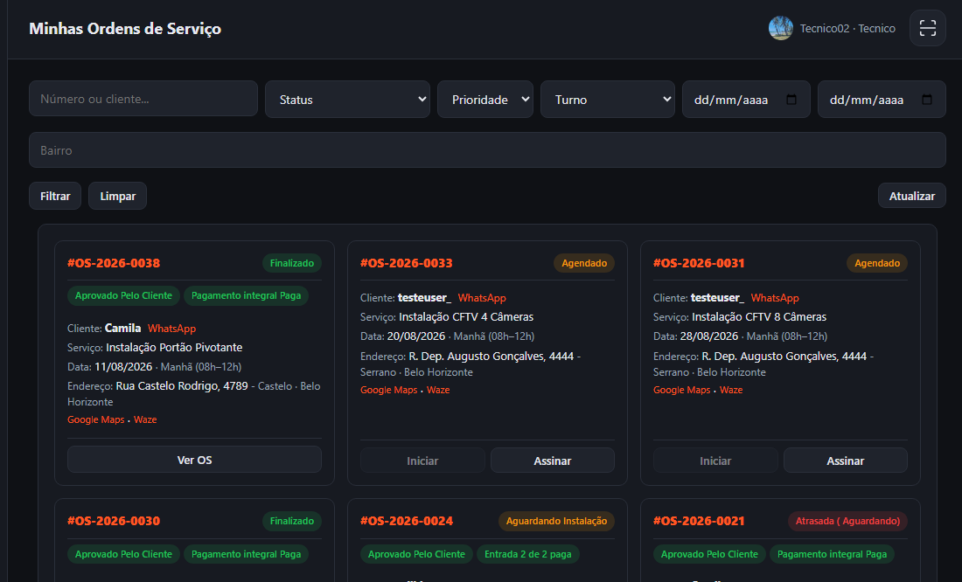Click 'Entrada 2 de 2 paga' badge
Image resolution: width=962 pixels, height=582 pixels.
(527, 554)
